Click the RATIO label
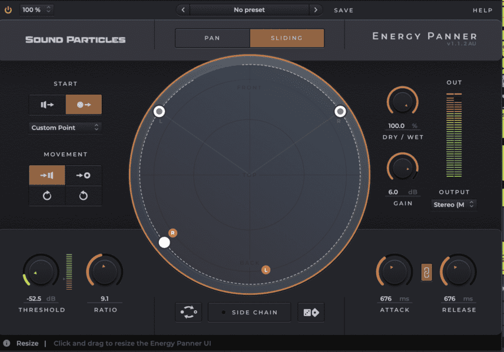 [105, 310]
